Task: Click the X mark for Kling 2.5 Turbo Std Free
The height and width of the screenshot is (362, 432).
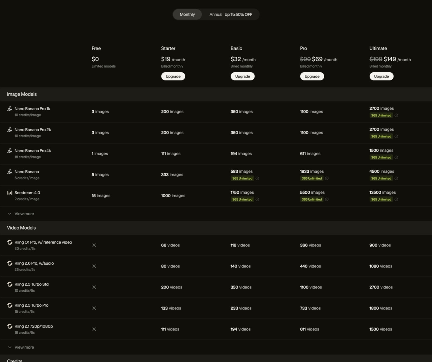Action: [94, 287]
